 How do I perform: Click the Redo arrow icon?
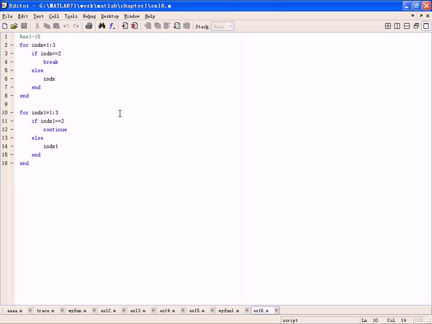click(x=76, y=26)
